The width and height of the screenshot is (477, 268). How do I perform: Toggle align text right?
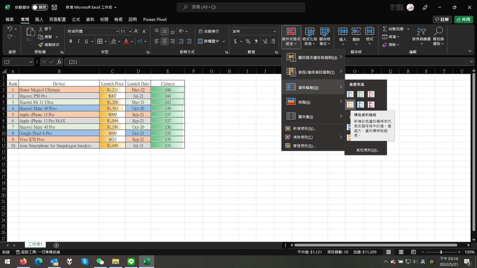(x=173, y=41)
